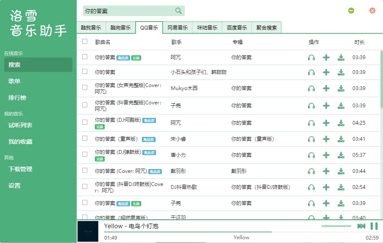Click the search magnifier icon
Screen dimensions: 383x243
tap(178, 11)
